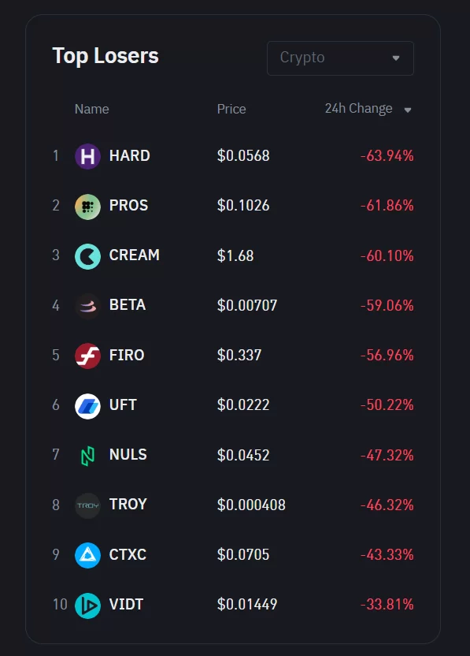Viewport: 470px width, 656px height.
Task: Open the HARD coin name link
Action: [x=130, y=155]
